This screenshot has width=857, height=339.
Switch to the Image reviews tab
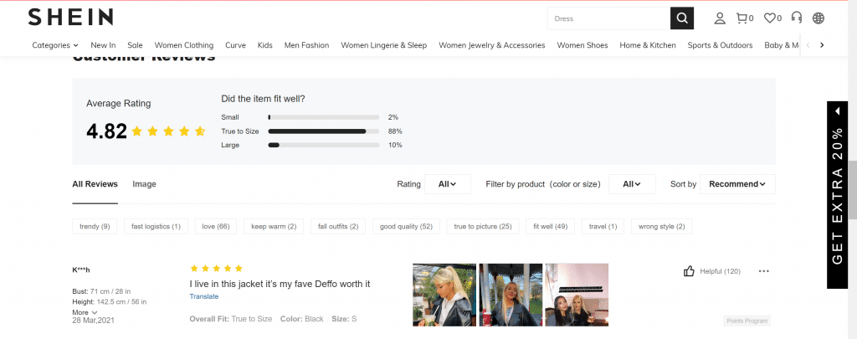[144, 184]
